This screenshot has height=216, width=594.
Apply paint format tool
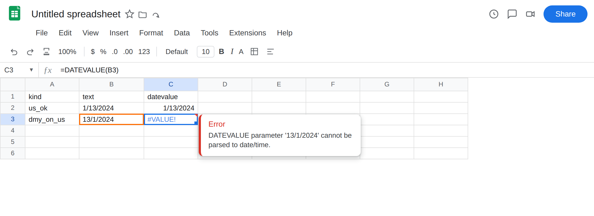46,52
